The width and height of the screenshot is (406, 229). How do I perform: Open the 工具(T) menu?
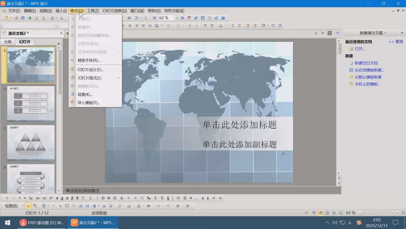[x=93, y=11]
